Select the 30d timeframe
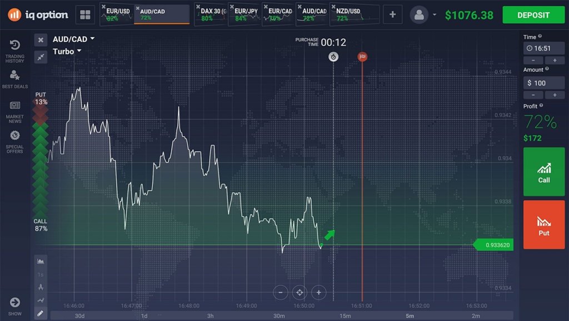The image size is (569, 321). coord(79,316)
